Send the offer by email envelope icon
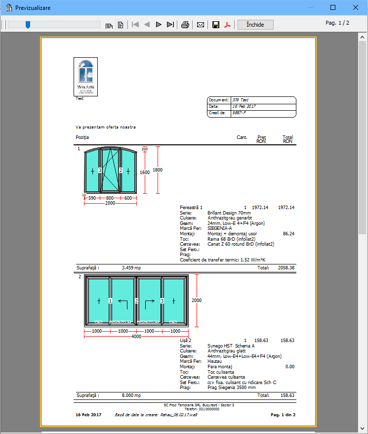Screen dimensions: 368x434 coord(201,25)
